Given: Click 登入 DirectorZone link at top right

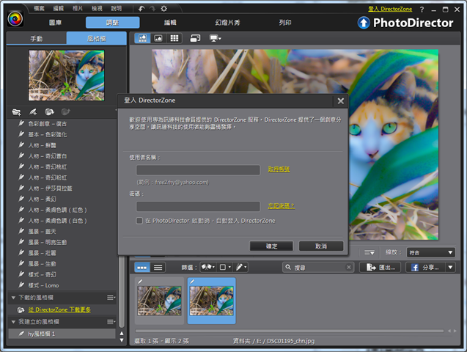Looking at the screenshot, I should click(390, 9).
